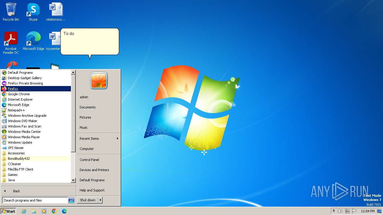Image resolution: width=383 pixels, height=215 pixels.
Task: Open Microsoft Edge from Start menu list
Action: (36, 105)
